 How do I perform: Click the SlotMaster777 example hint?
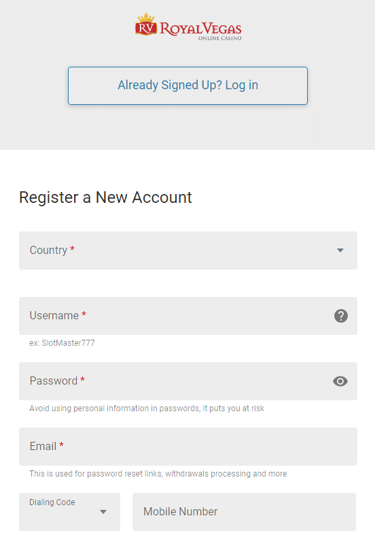click(x=62, y=343)
